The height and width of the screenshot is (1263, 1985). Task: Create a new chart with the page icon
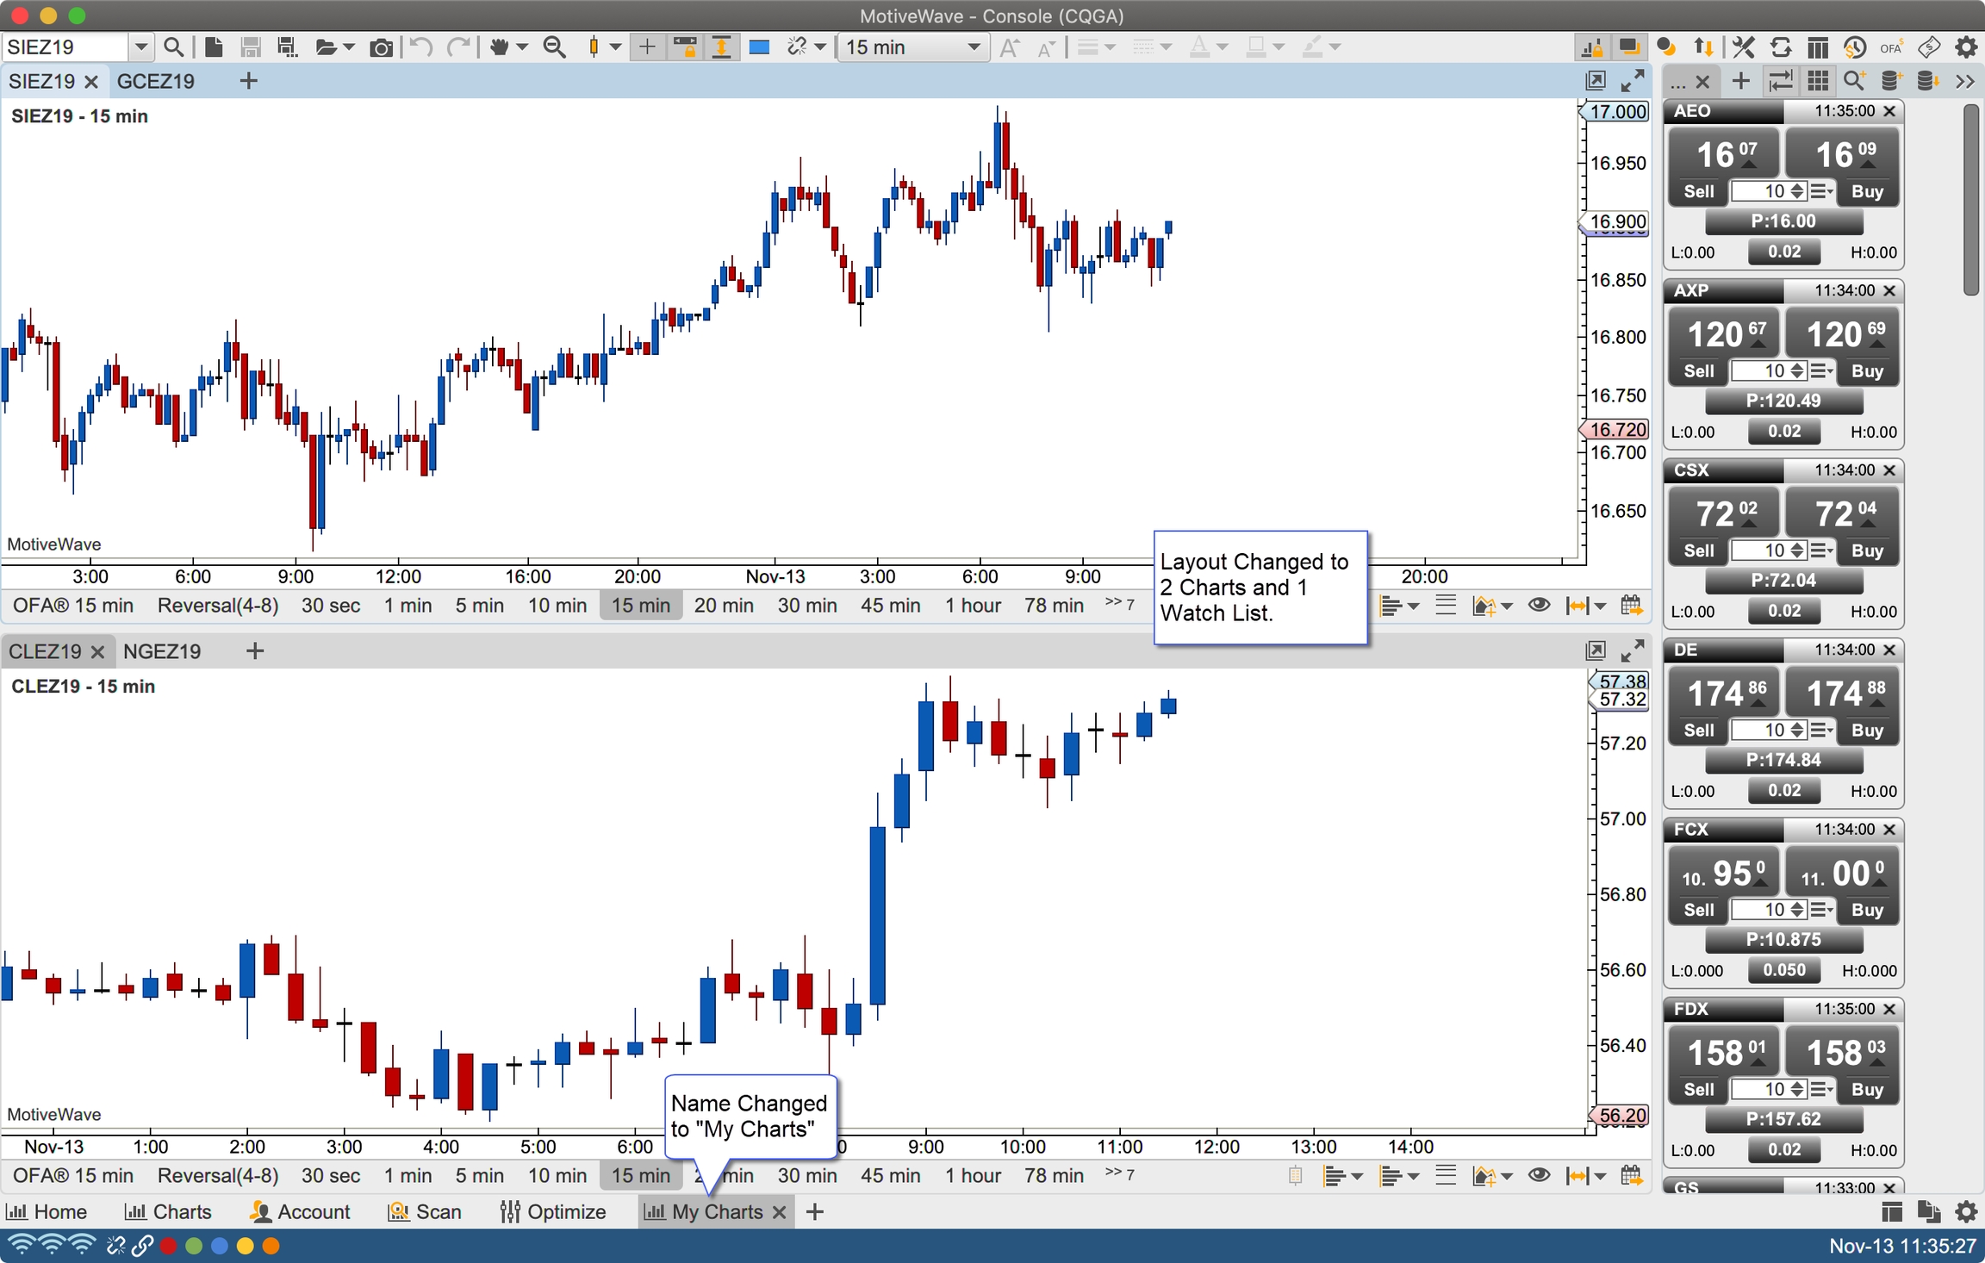(x=214, y=47)
